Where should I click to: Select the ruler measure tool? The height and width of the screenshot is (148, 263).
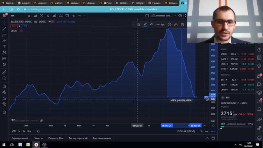[x=4, y=72]
